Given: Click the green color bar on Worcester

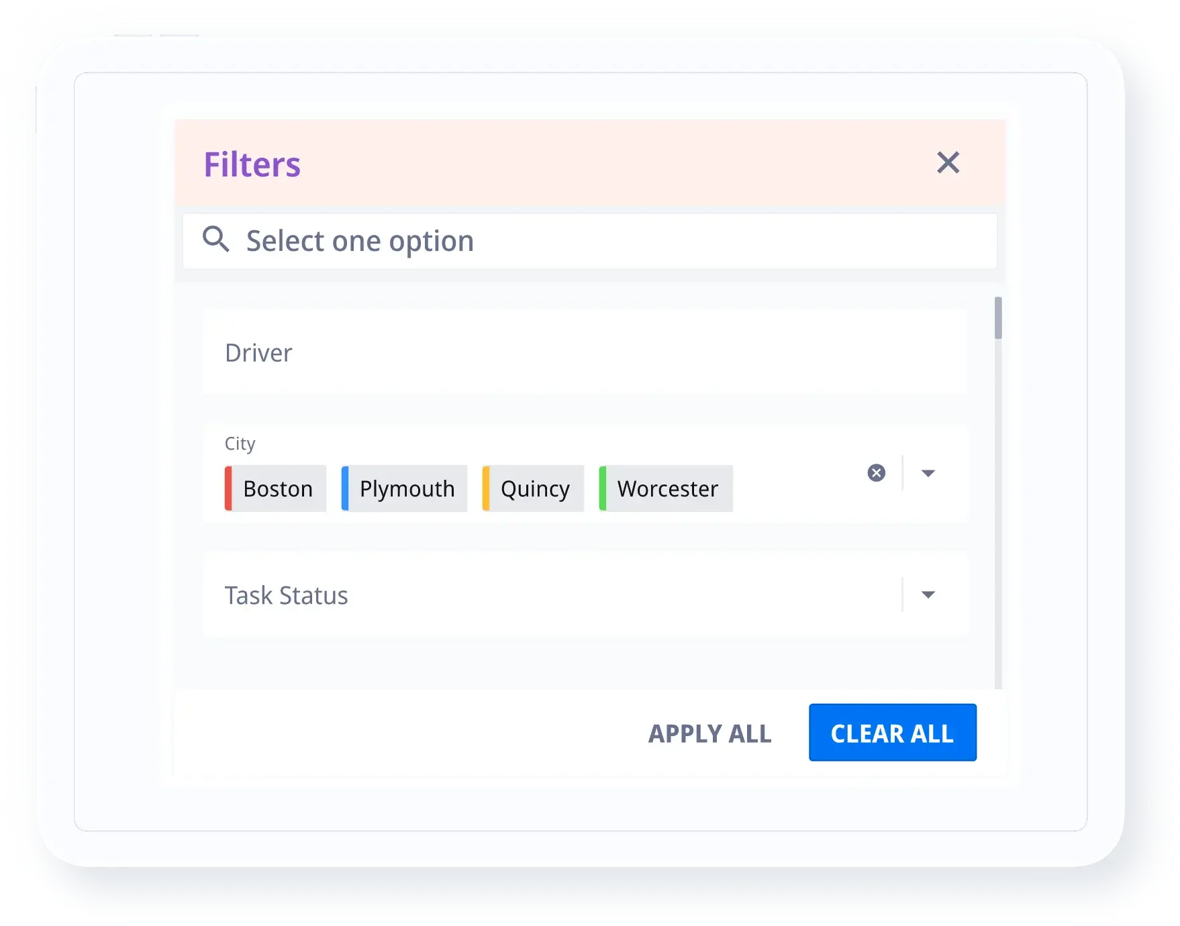Looking at the screenshot, I should point(603,488).
